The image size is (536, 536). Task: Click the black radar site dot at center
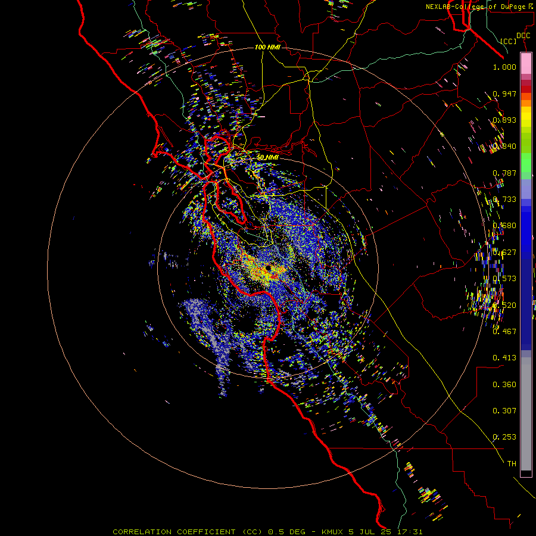point(269,268)
